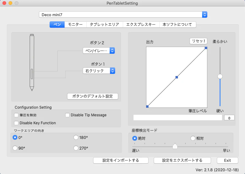Open the エクスプレスキー tab
This screenshot has width=245, height=174.
(x=141, y=24)
